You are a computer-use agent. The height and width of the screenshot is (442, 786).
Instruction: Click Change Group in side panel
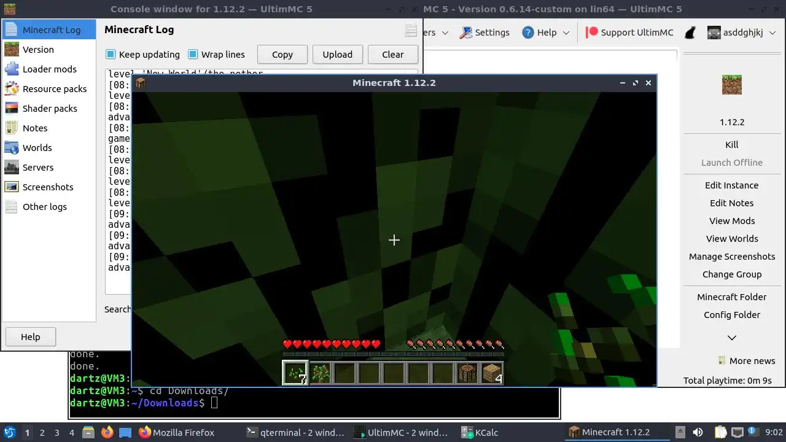click(x=732, y=274)
